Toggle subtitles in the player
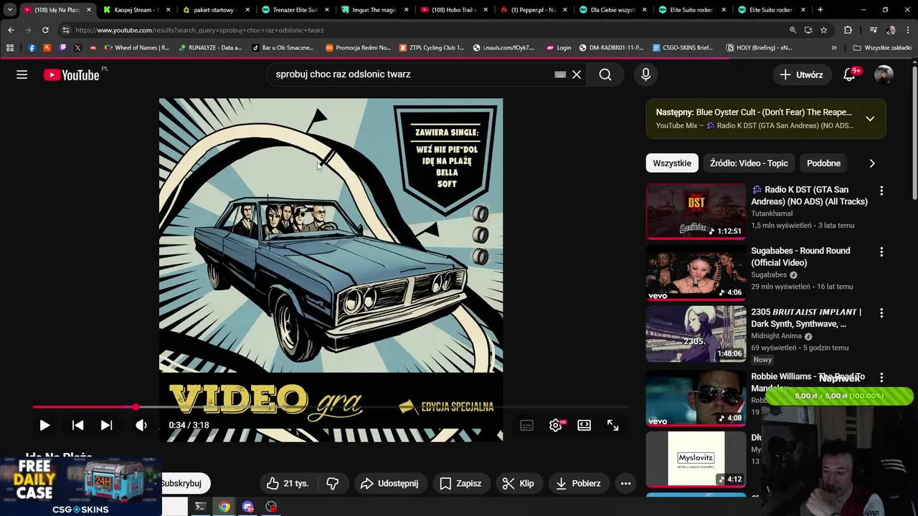This screenshot has width=918, height=516. click(526, 425)
